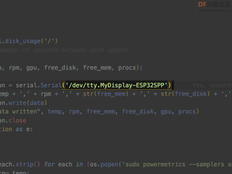Click the serial.Serial constructor text
The height and width of the screenshot is (174, 232).
(39, 85)
